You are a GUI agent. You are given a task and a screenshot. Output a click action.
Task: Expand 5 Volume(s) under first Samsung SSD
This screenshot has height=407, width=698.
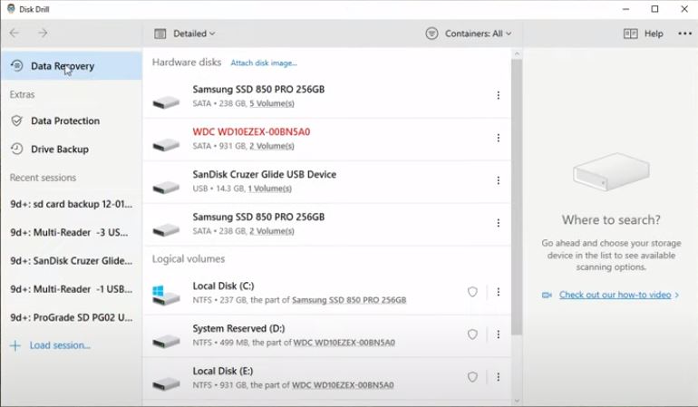point(272,103)
